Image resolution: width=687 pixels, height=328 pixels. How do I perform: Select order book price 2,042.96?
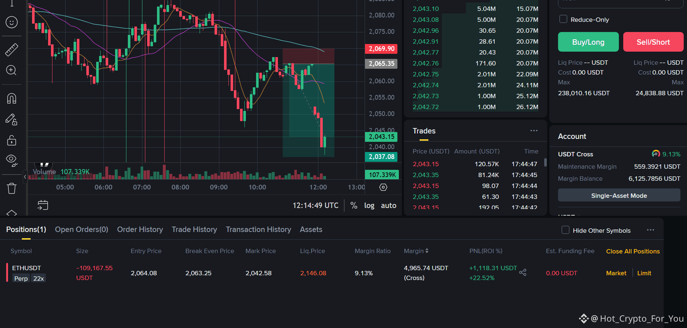[x=425, y=31]
